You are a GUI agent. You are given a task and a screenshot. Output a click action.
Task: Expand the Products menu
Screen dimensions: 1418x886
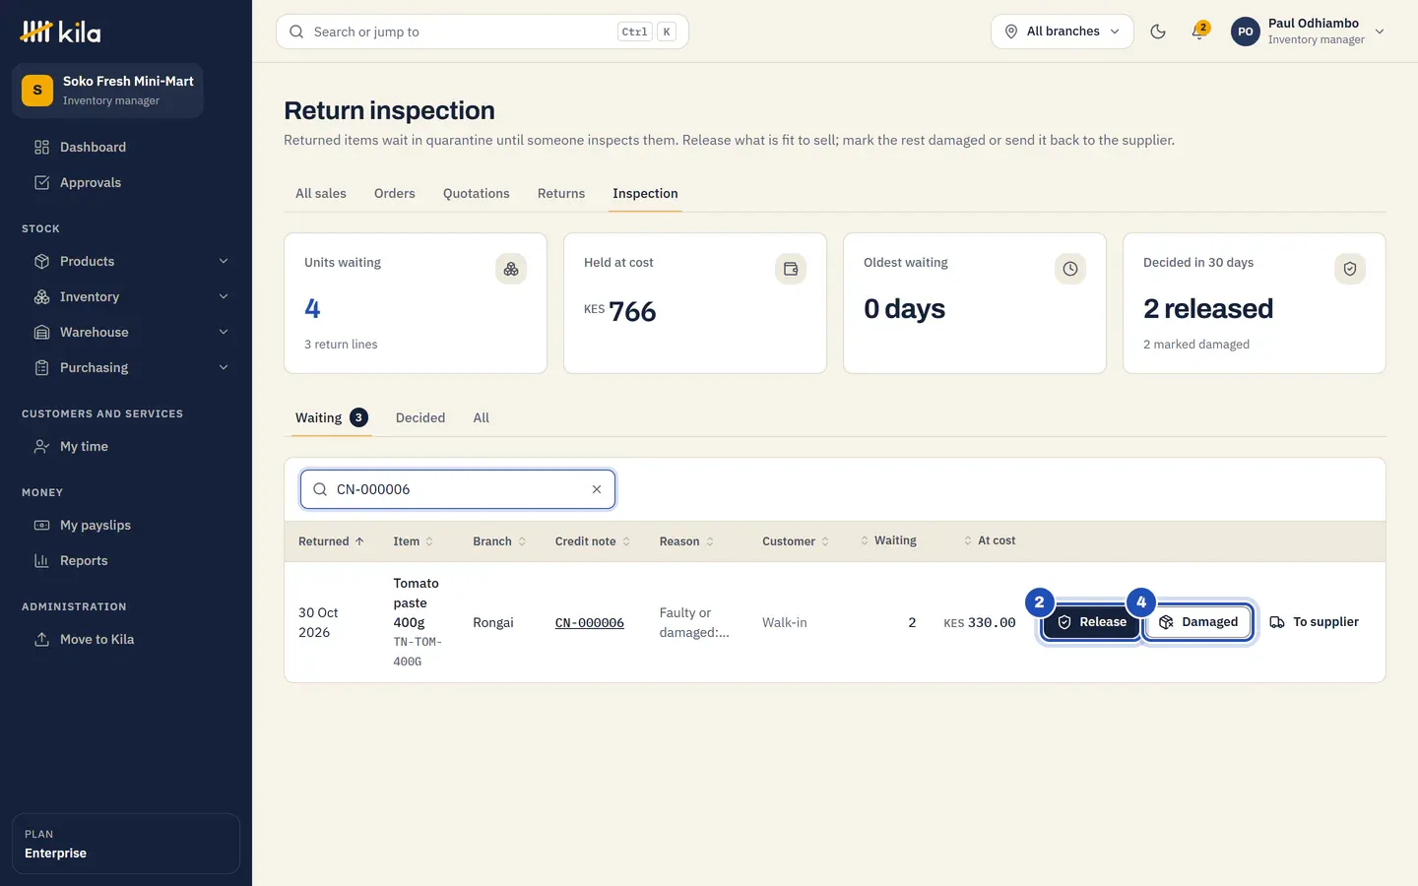(131, 261)
